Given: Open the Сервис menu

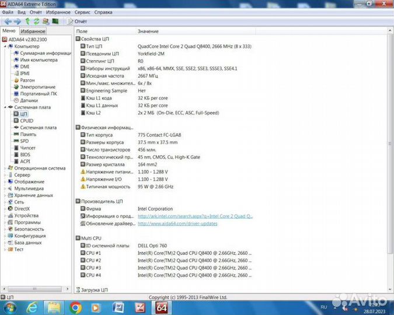Looking at the screenshot, I should (82, 12).
